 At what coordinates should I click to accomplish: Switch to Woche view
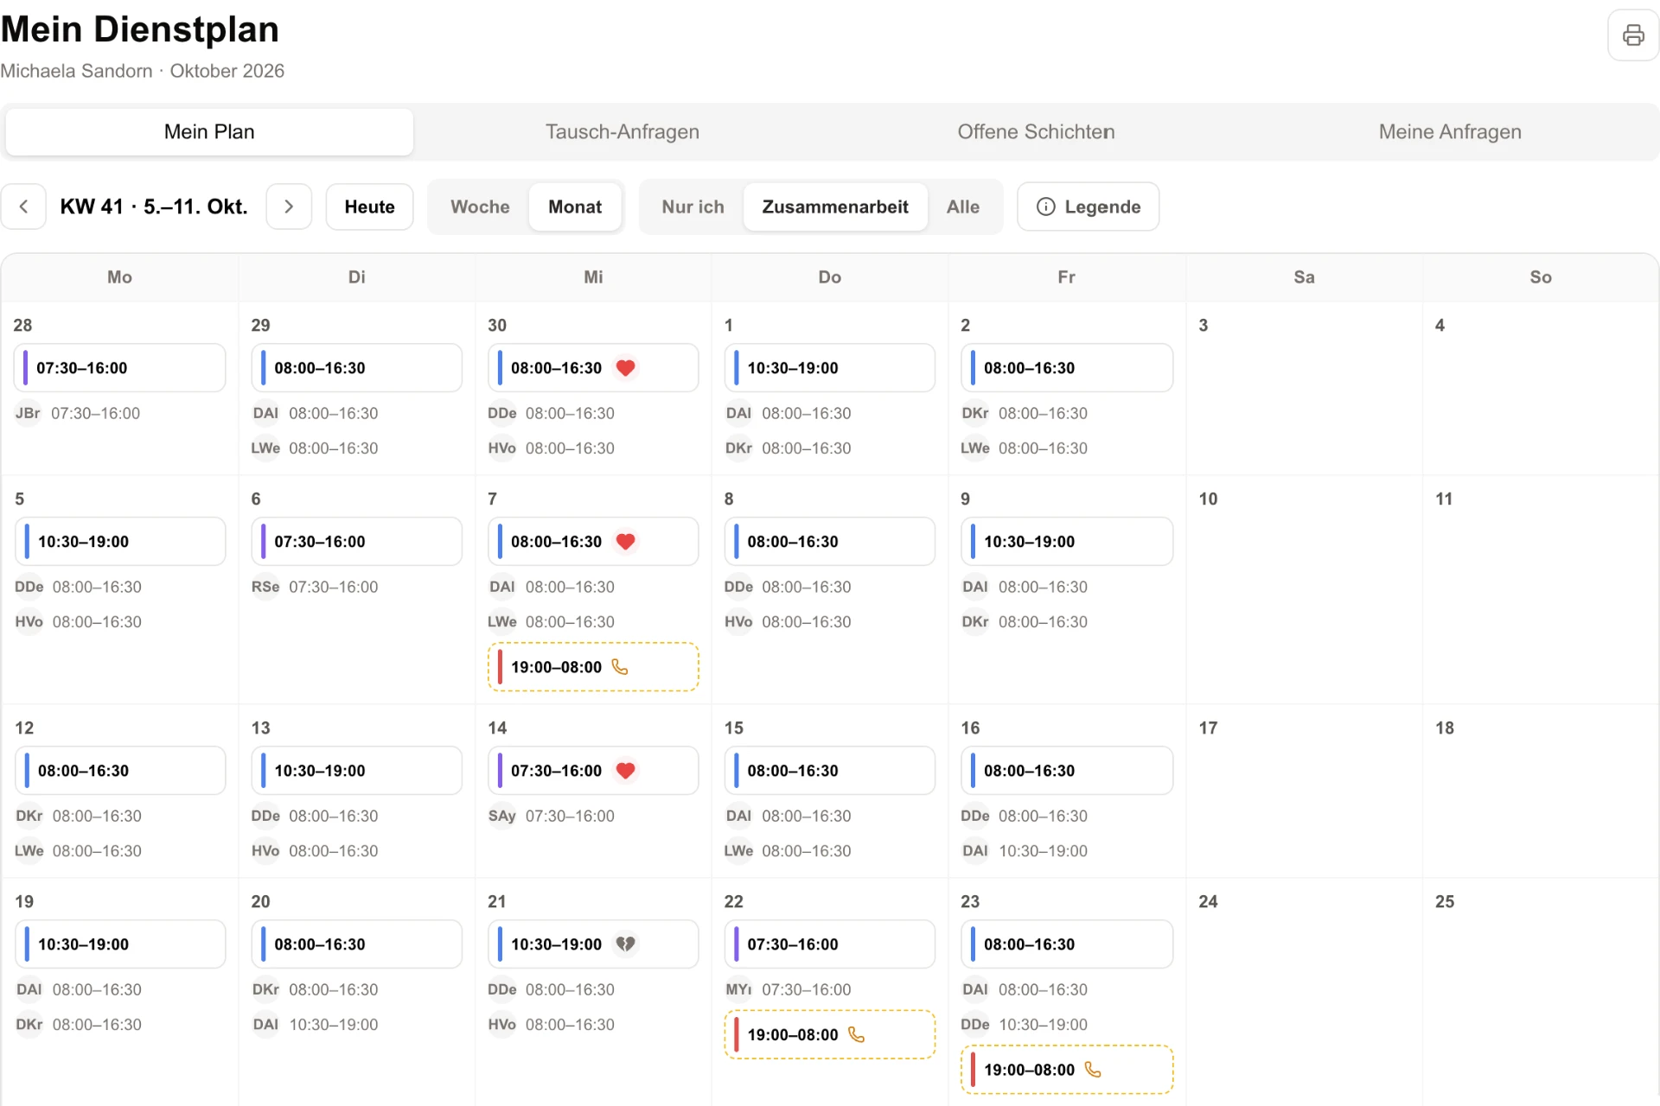[x=480, y=207]
